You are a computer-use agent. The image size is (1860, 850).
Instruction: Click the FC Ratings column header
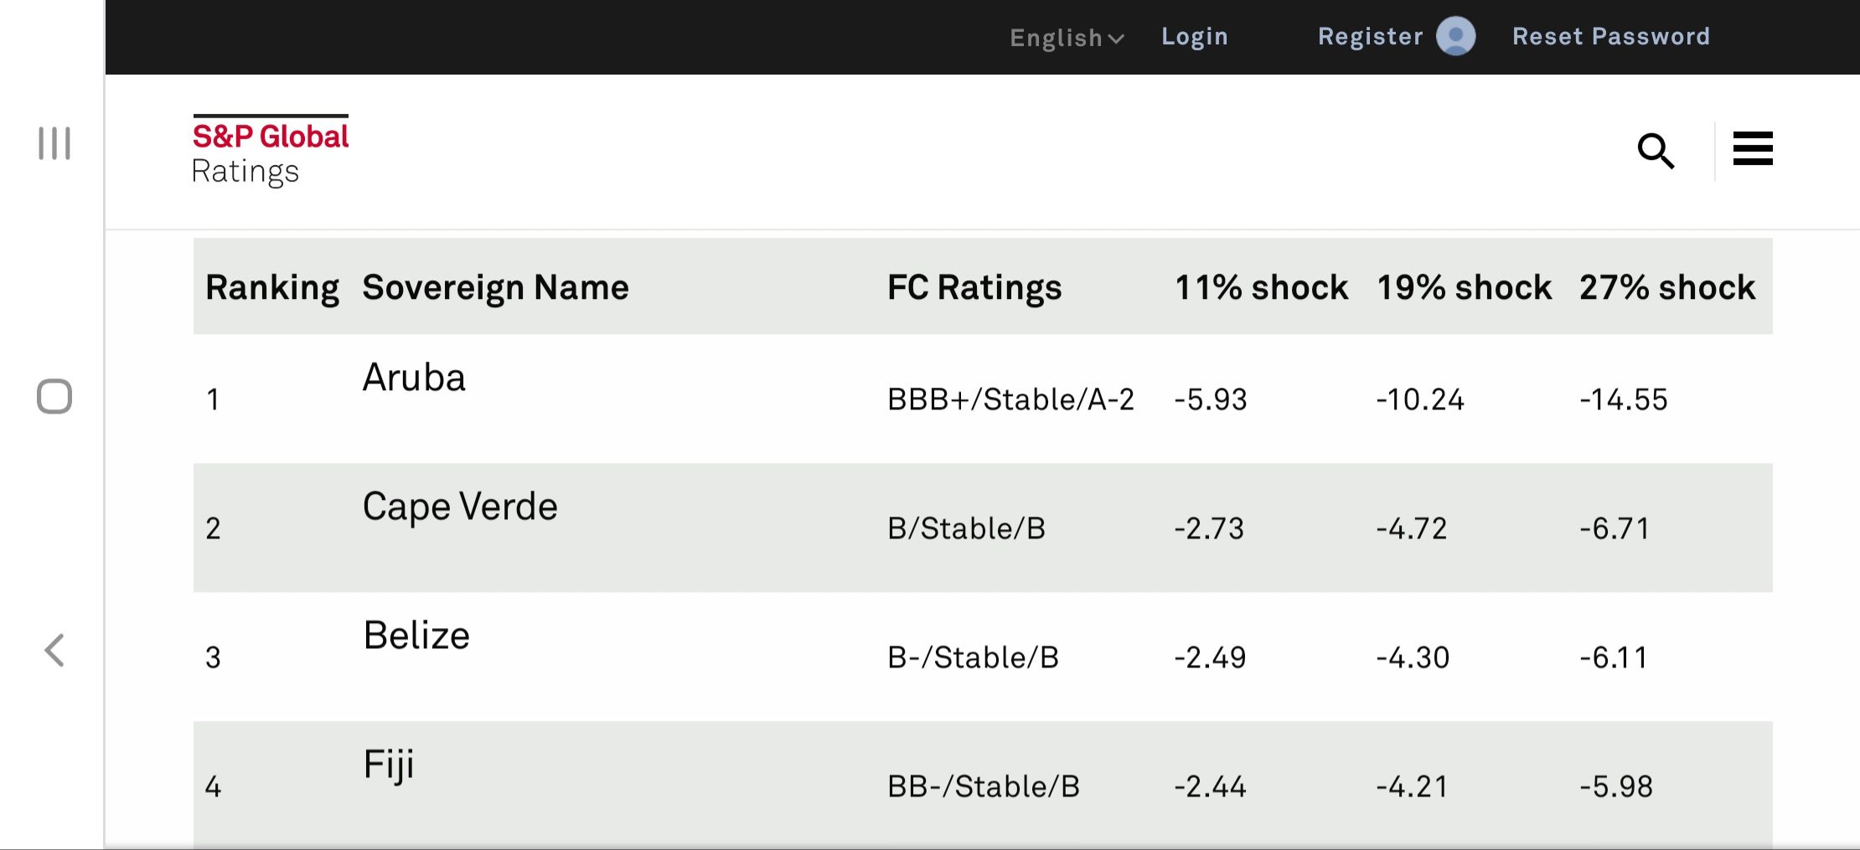974,287
